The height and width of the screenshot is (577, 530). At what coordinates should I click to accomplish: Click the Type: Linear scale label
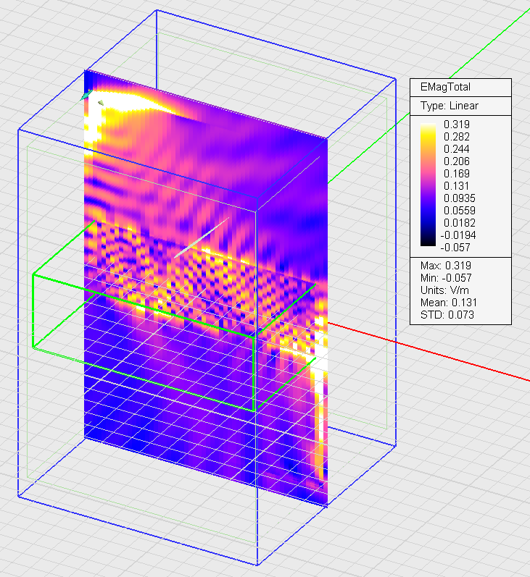(450, 106)
